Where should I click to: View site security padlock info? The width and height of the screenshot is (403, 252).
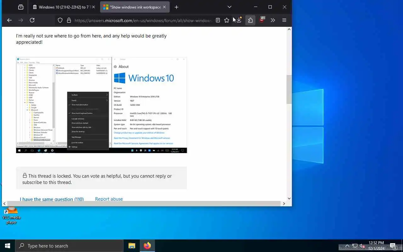tap(69, 20)
